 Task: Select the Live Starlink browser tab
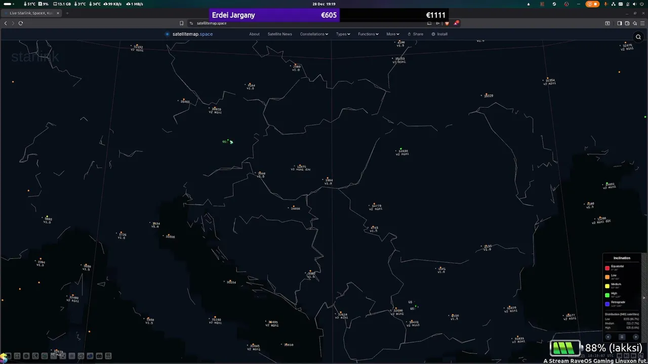31,13
